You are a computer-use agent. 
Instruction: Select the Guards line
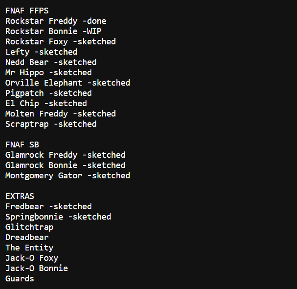[x=20, y=279]
